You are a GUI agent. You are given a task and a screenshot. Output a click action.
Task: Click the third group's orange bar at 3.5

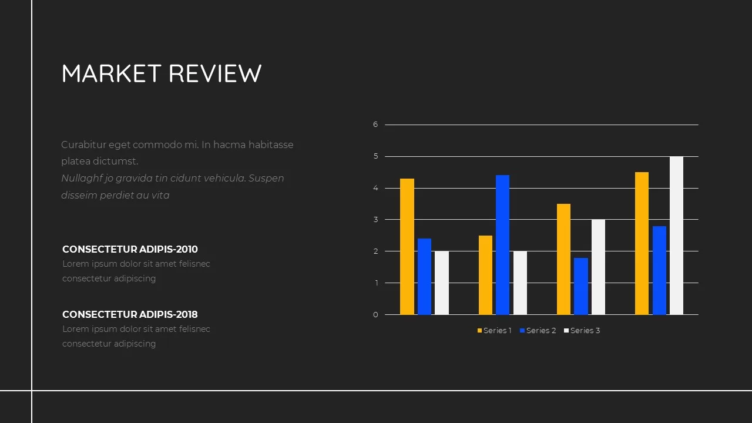click(x=563, y=259)
